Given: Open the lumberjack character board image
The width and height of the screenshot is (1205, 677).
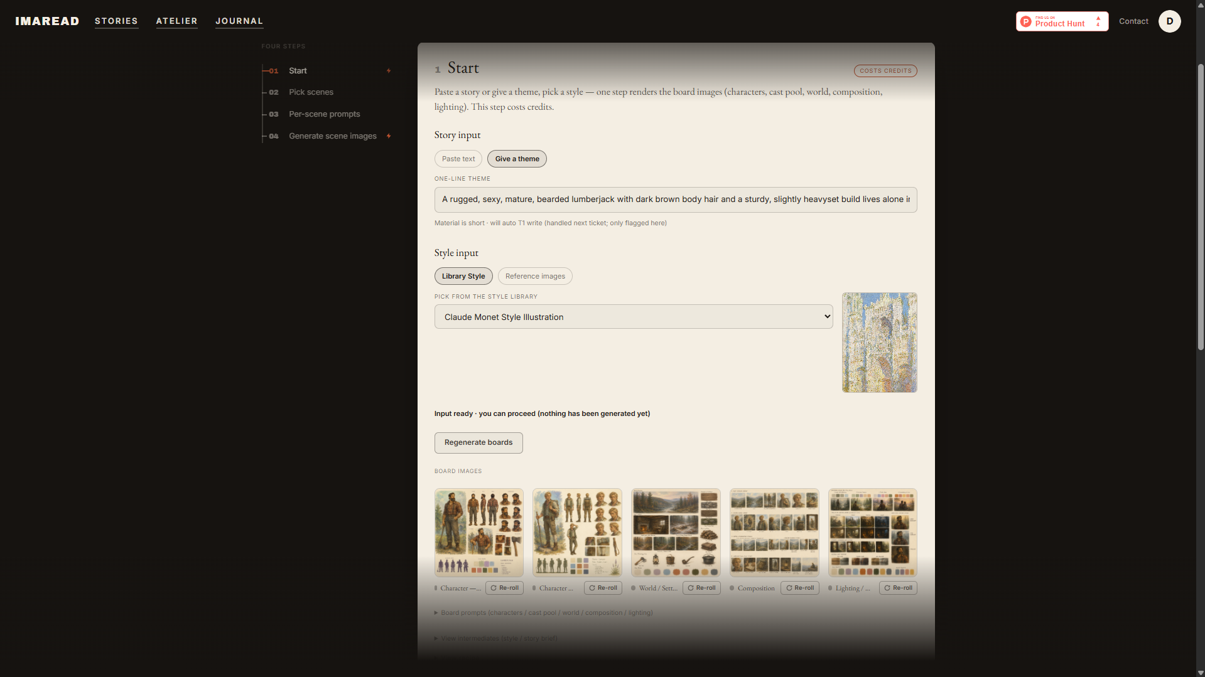Looking at the screenshot, I should click(479, 533).
